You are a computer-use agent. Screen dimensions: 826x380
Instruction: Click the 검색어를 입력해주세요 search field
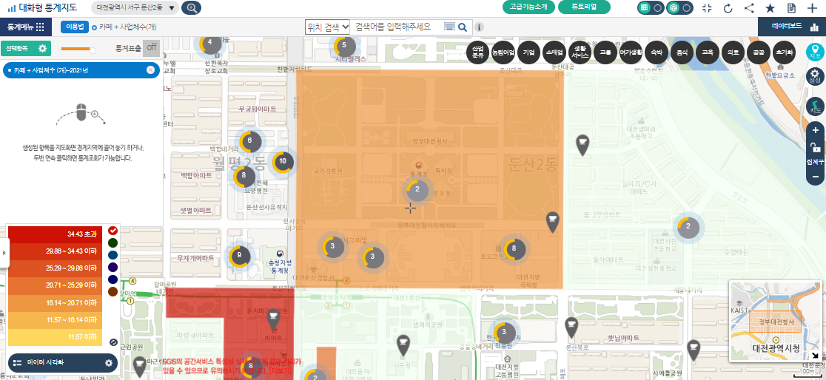tap(397, 27)
